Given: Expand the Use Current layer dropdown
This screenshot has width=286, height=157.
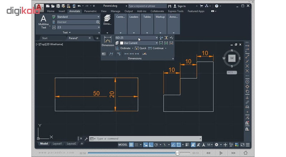Looking at the screenshot, I should point(139,43).
